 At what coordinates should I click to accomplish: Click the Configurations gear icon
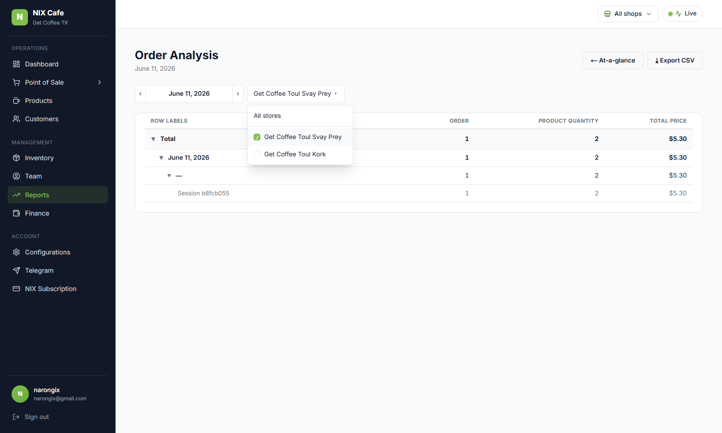point(16,252)
